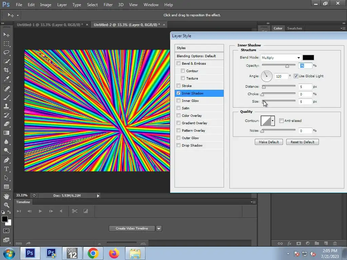Select the Pen tool
347x260 pixels.
click(6, 160)
